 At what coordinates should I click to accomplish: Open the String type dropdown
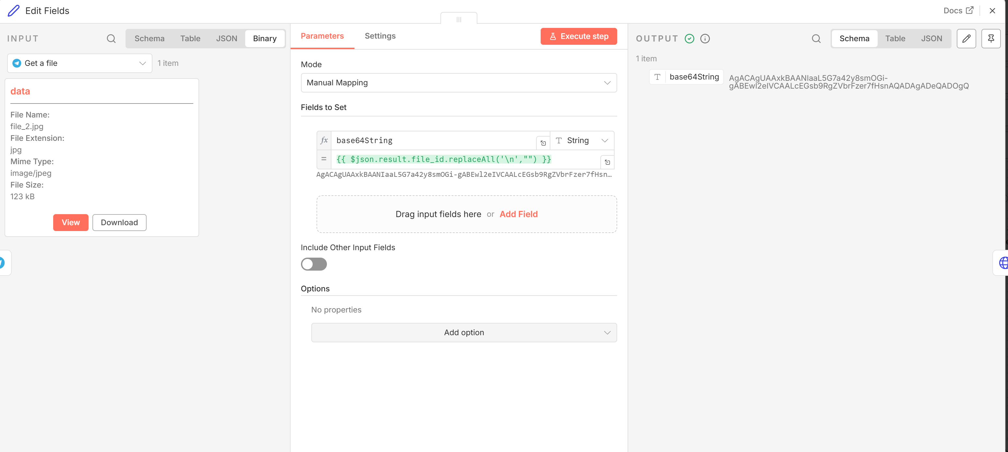pyautogui.click(x=582, y=140)
